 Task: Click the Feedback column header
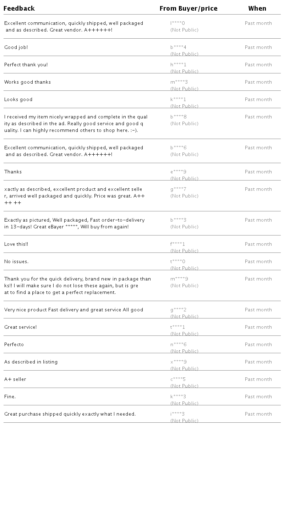point(19,9)
